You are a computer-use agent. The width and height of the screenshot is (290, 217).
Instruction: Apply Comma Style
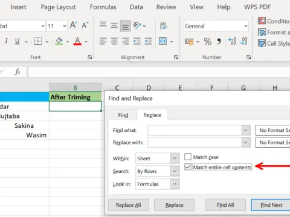219,42
